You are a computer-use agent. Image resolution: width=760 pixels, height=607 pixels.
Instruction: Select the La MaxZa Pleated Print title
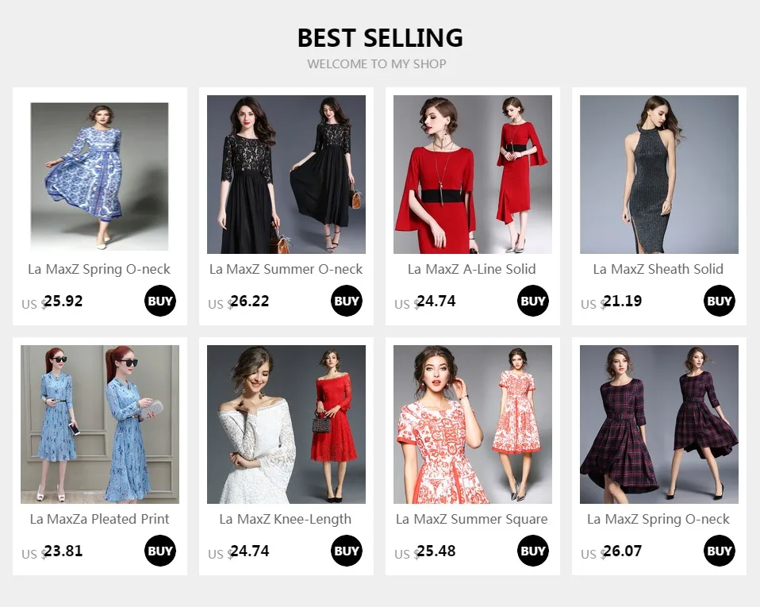[x=99, y=519]
